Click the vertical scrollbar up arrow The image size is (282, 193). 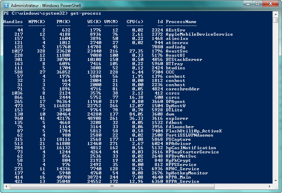click(276, 14)
